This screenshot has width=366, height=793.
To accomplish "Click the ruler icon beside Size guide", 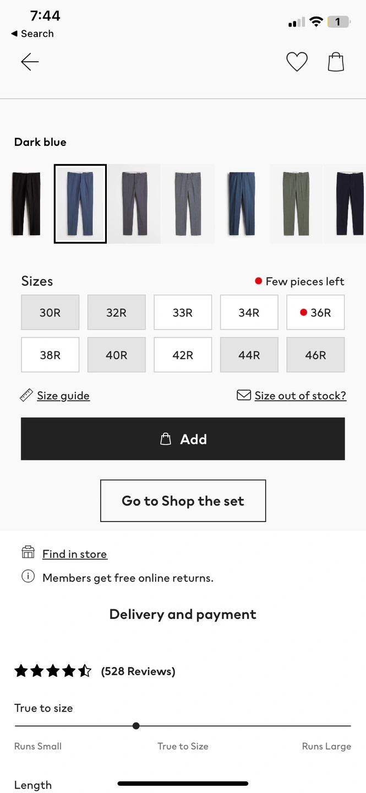I will [x=26, y=395].
